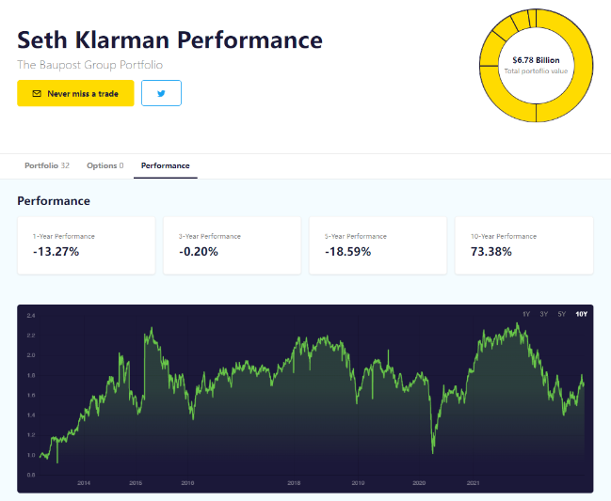Image resolution: width=611 pixels, height=501 pixels.
Task: Set the chart range to 10Y
Action: 581,314
